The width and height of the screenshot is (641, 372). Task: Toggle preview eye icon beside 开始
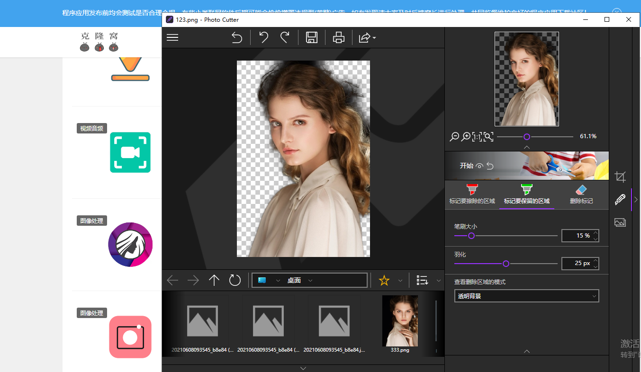[479, 166]
